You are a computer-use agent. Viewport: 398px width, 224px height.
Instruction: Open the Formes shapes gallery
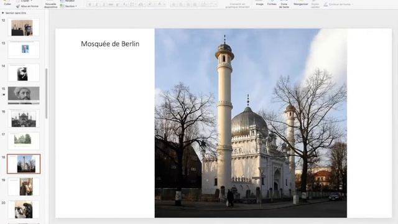(272, 3)
